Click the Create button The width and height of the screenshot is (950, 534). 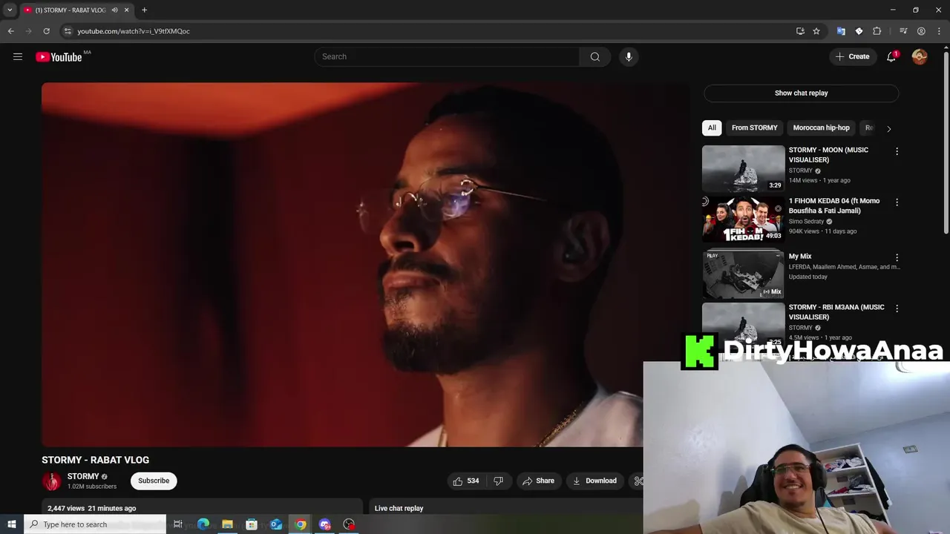coord(852,56)
